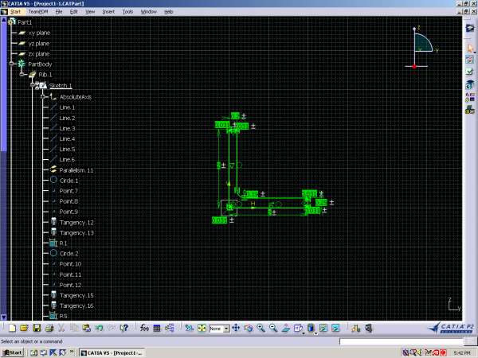The width and height of the screenshot is (478, 358).
Task: Click in the power input command field
Action: pos(402,341)
